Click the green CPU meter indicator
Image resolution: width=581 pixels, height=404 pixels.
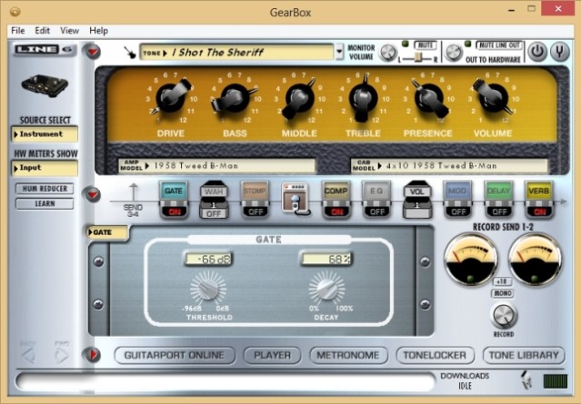click(x=555, y=381)
